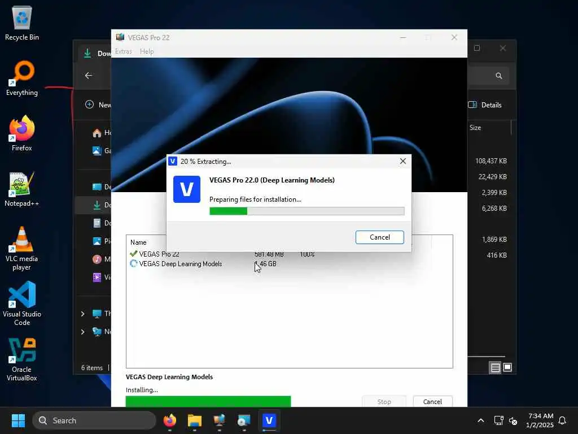Close the VEGAS Pro 22 installer window
Screen dimensions: 578x434
click(x=454, y=38)
